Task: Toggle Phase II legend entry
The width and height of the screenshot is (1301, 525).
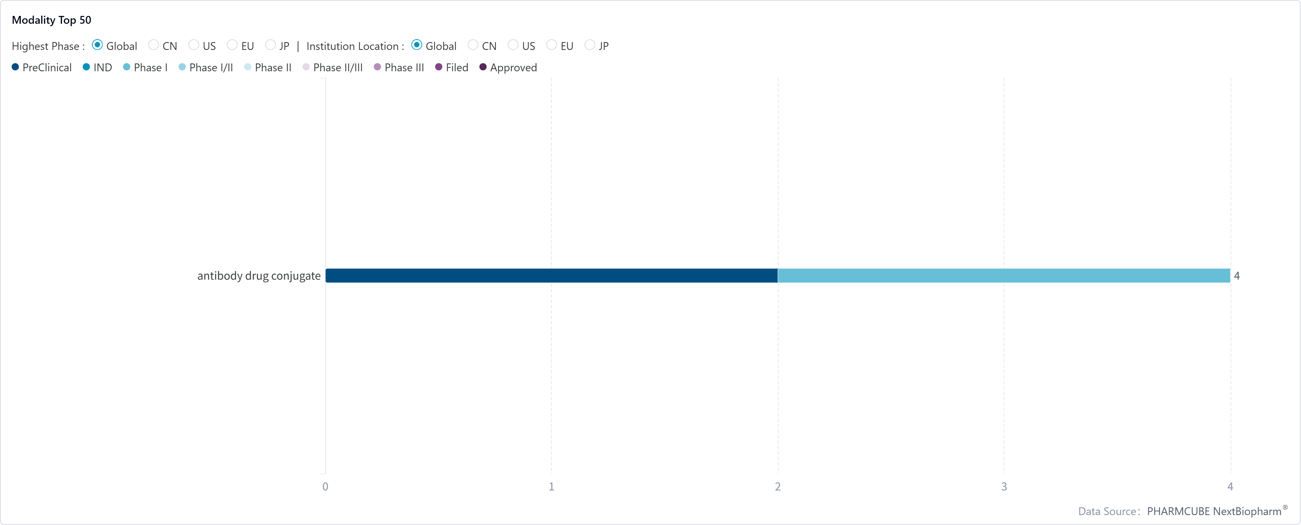Action: point(268,68)
